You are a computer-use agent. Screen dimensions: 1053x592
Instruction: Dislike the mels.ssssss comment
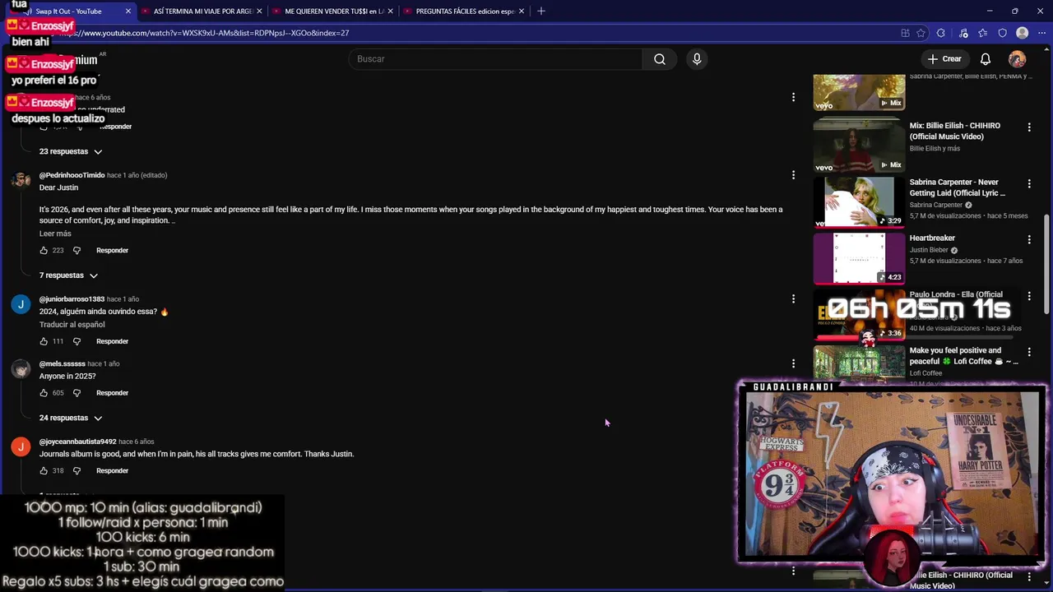click(x=77, y=393)
